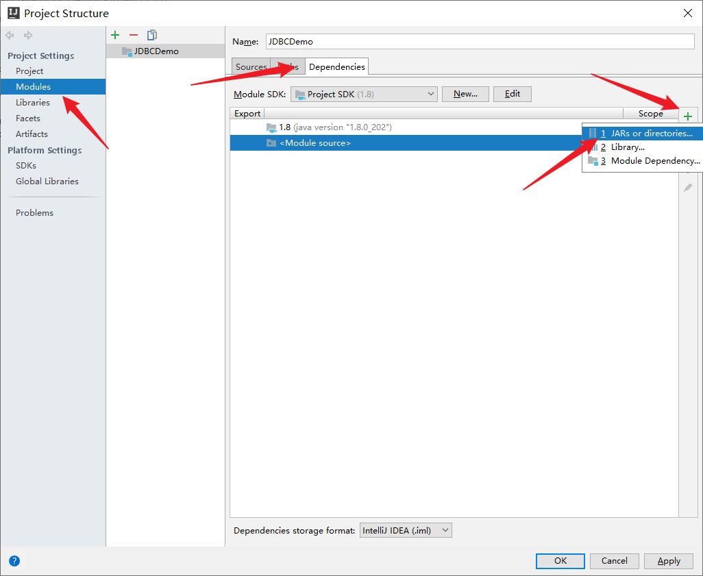Click the forward navigation arrow
The height and width of the screenshot is (576, 703).
point(28,35)
